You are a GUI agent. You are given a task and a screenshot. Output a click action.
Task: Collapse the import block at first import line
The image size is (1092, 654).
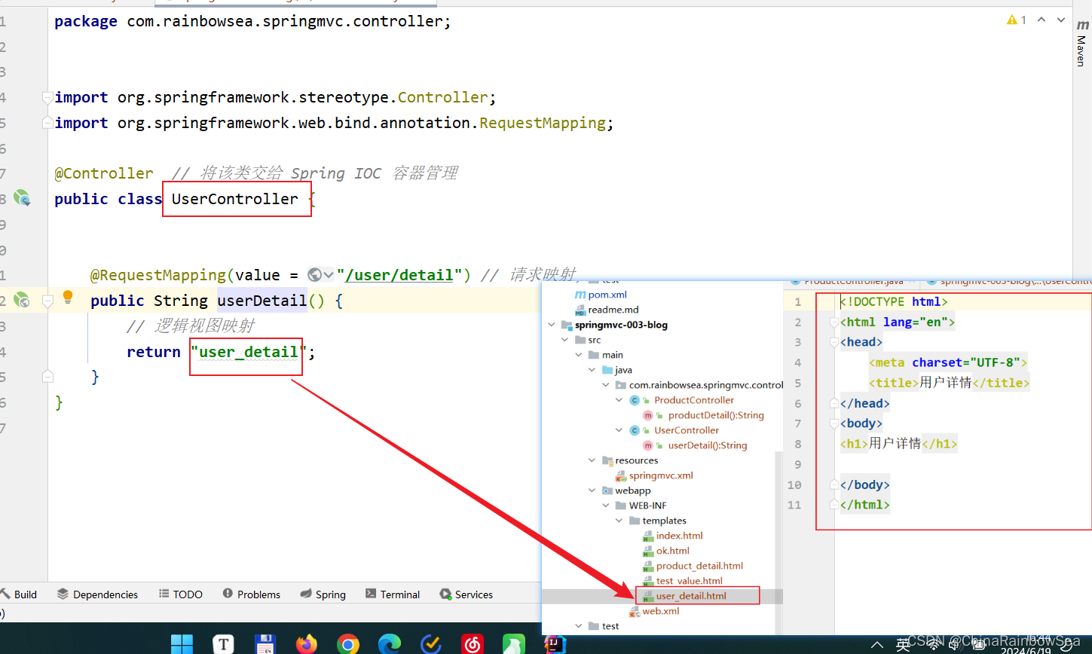pos(47,97)
